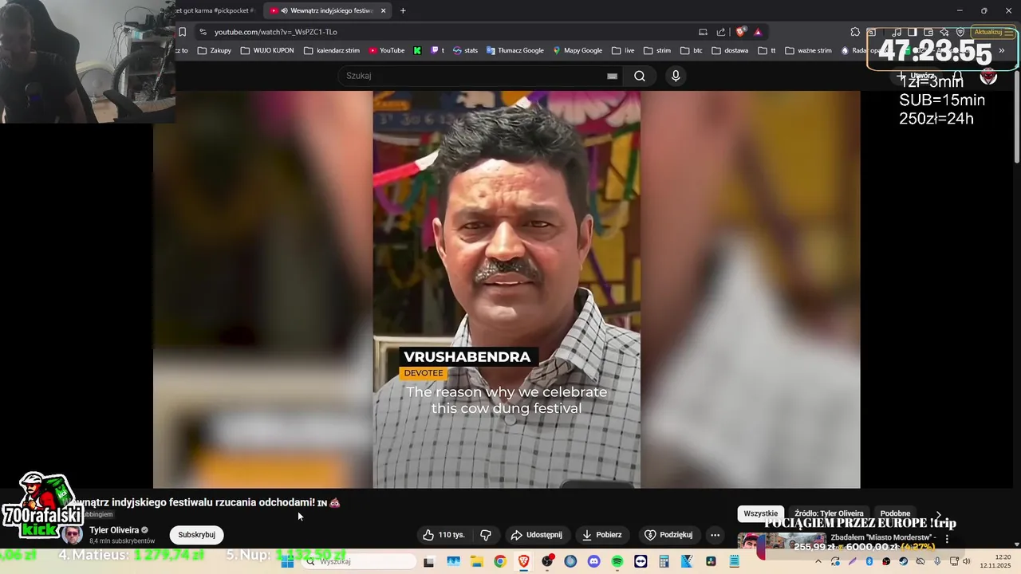This screenshot has width=1021, height=574.
Task: Open the WUJO KUPON bookmarks folder
Action: coord(267,50)
